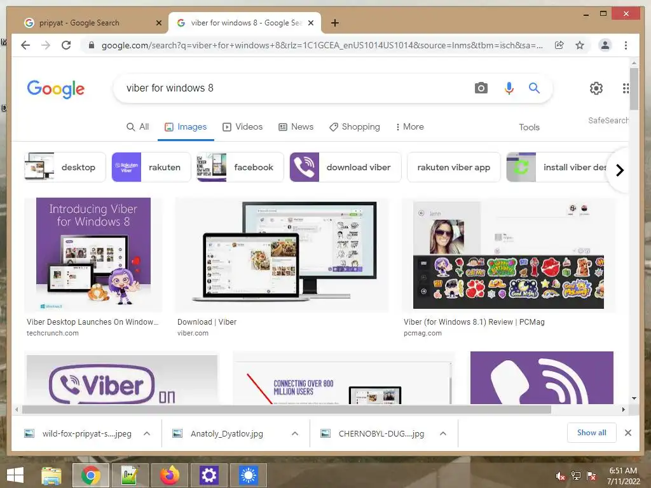
Task: Open Google quick settings gear
Action: (596, 88)
